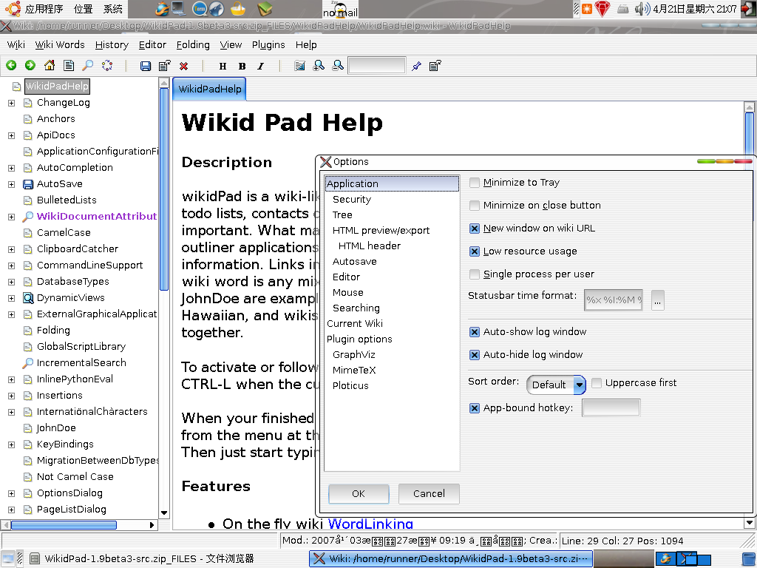Click the printer icon in system tray
The width and height of the screenshot is (757, 568).
[622, 9]
